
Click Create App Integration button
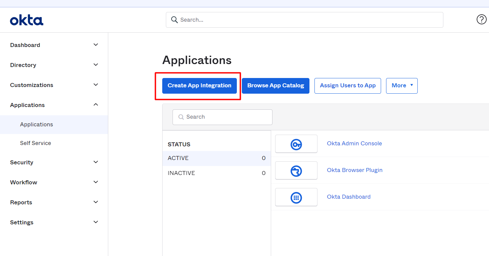point(199,86)
